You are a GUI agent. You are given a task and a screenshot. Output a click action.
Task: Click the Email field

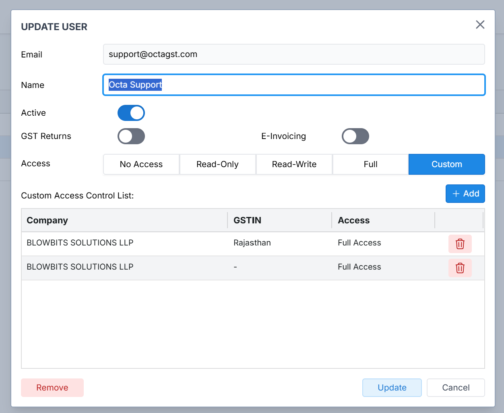point(294,54)
